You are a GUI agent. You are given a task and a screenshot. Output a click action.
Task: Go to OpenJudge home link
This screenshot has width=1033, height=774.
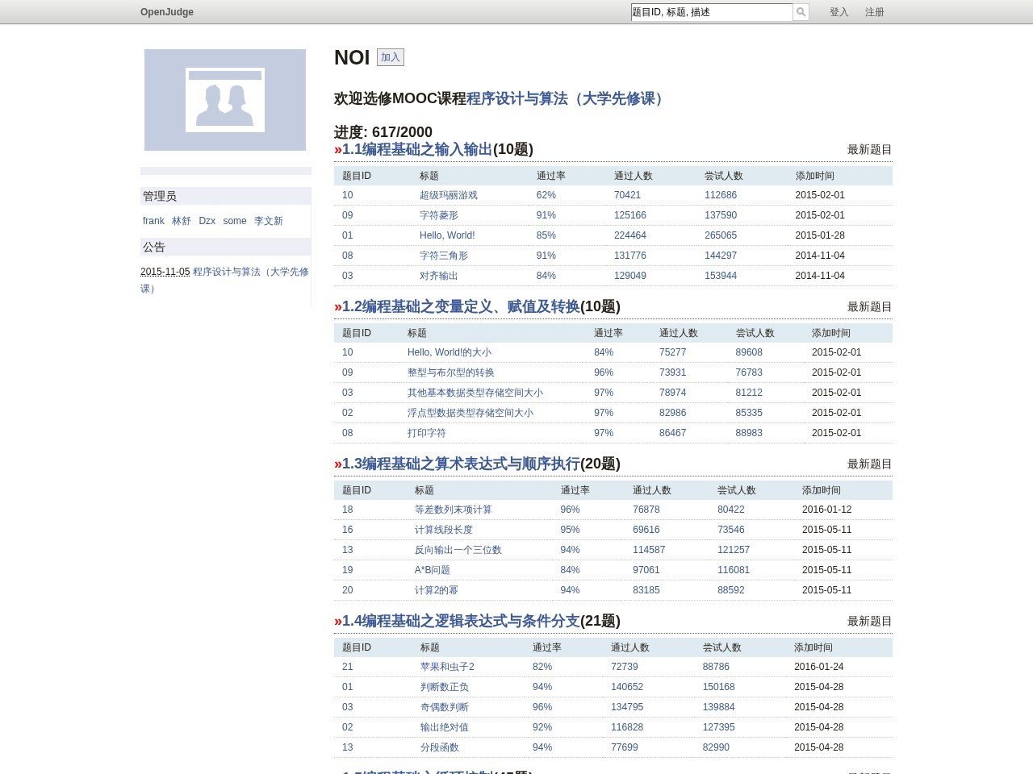[x=167, y=12]
